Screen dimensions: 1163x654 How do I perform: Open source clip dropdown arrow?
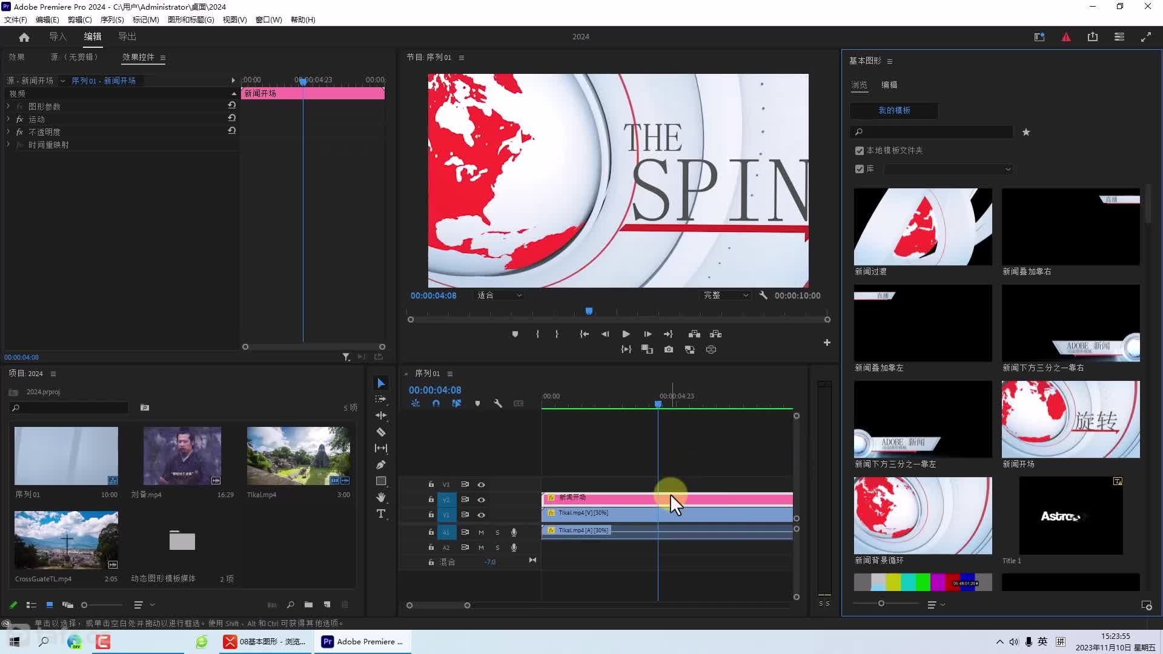[62, 81]
